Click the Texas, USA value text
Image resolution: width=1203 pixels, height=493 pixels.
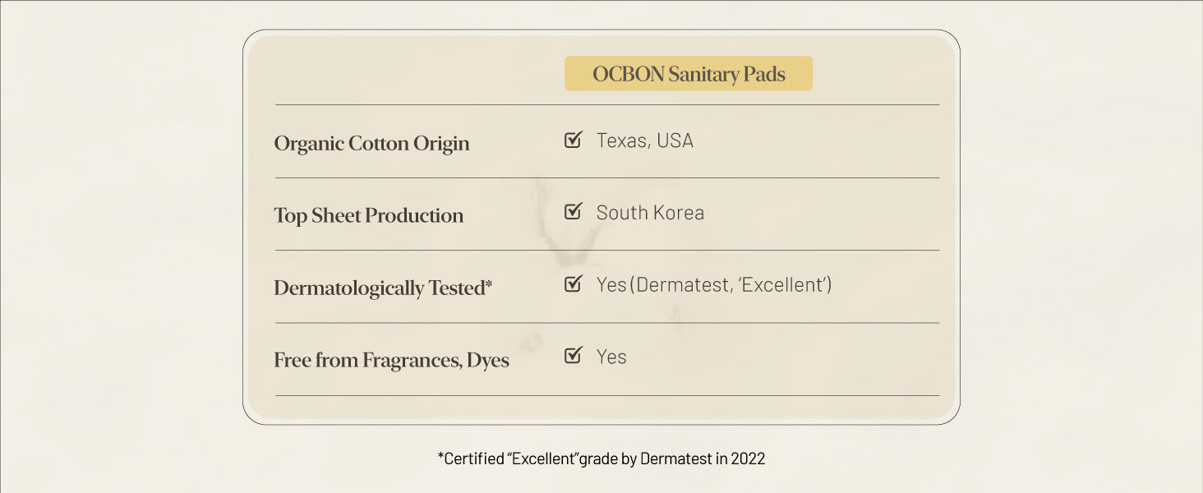pyautogui.click(x=645, y=141)
